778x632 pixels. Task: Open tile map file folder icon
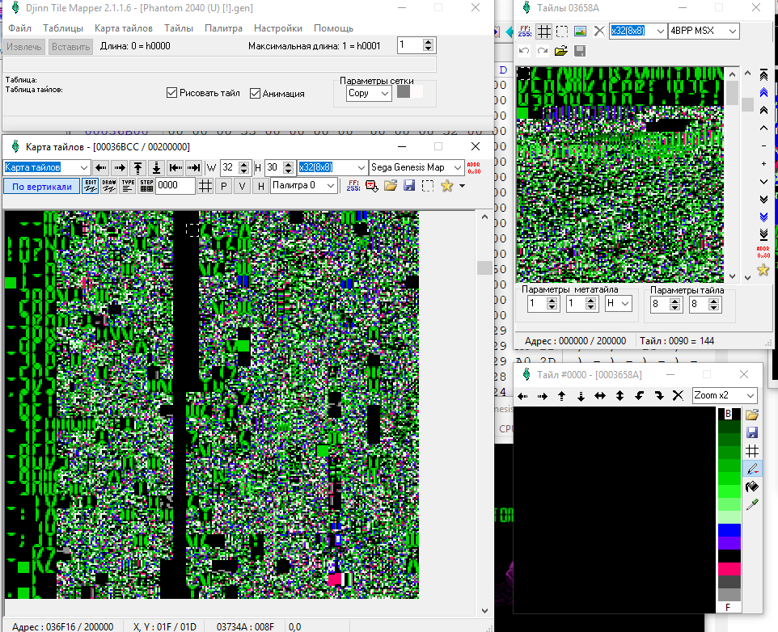click(x=391, y=186)
